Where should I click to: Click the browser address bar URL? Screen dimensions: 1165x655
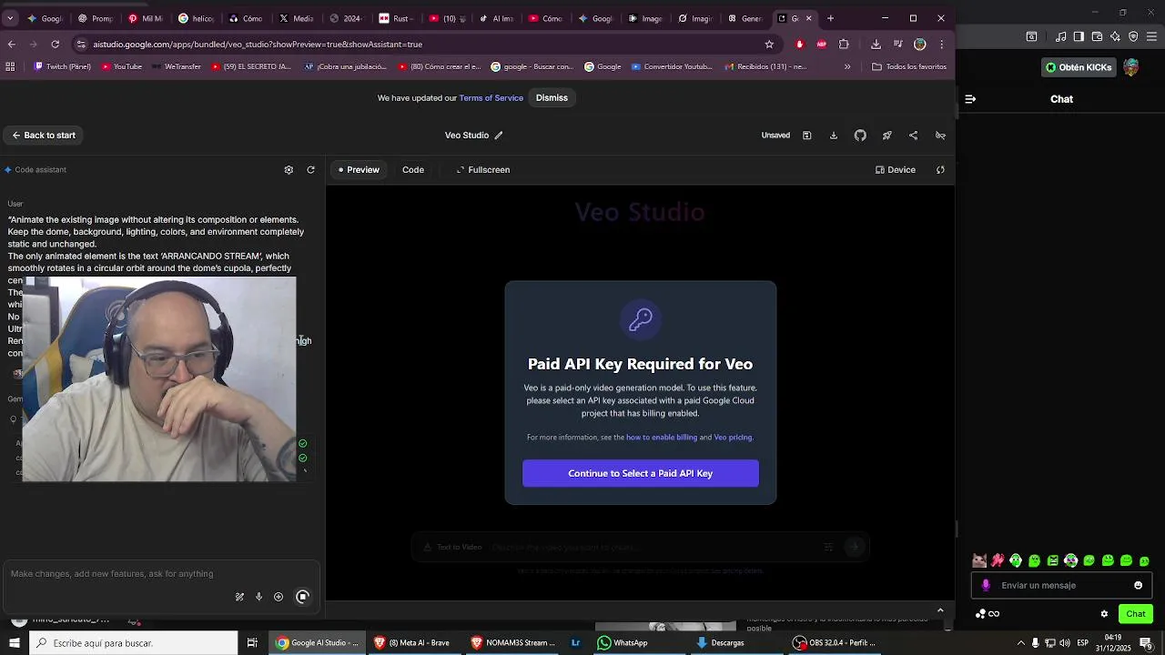[258, 44]
